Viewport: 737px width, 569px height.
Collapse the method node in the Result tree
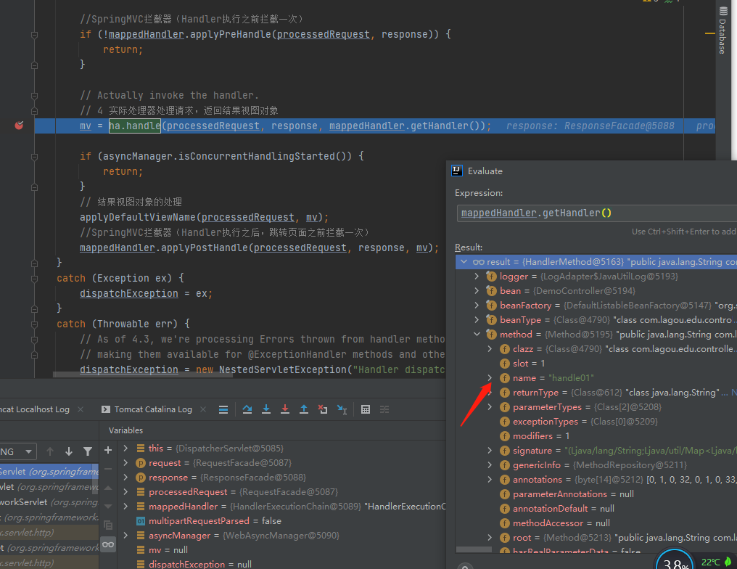coord(477,334)
